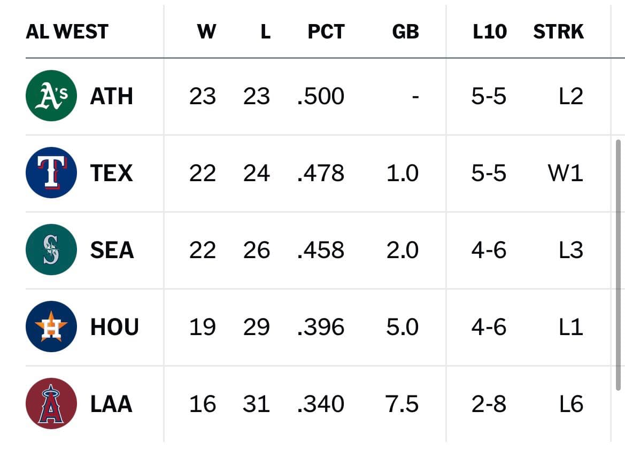Screen dimensions: 625x458
Task: Click the L10 column header
Action: (x=490, y=32)
